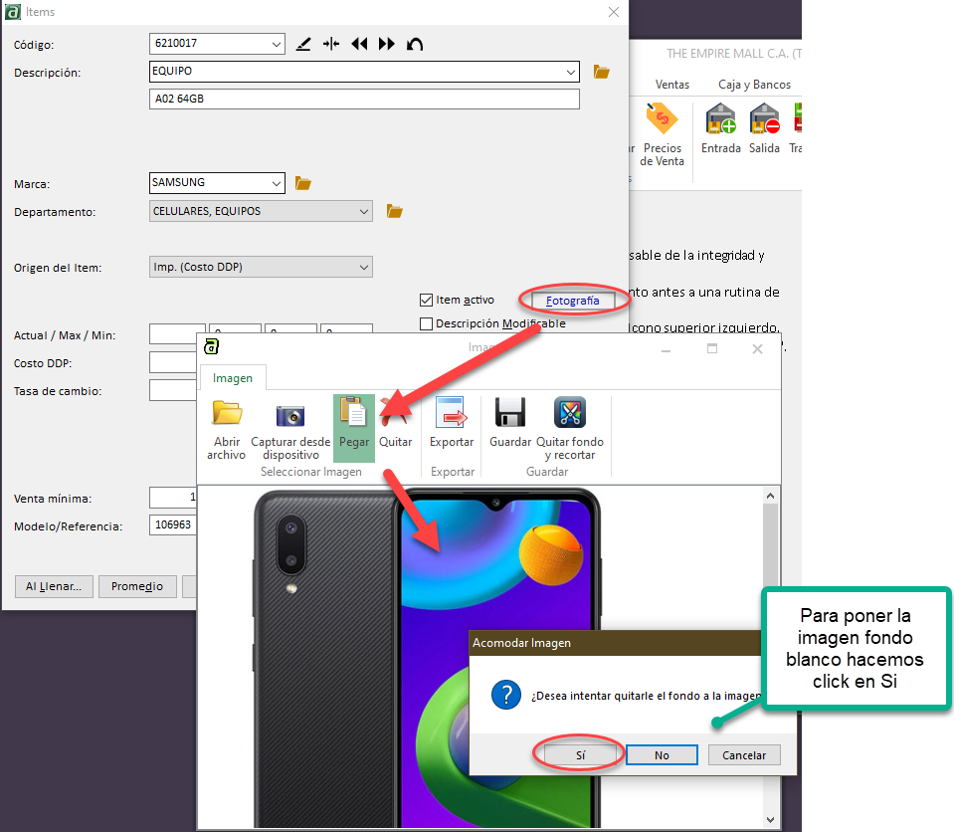The image size is (954, 832).
Task: Open the Departamento dropdown
Action: coord(363,211)
